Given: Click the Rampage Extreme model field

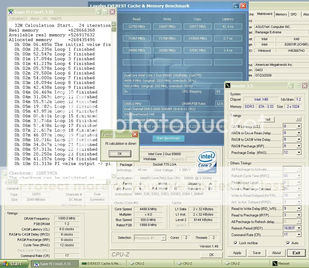Looking at the screenshot, I should coord(281,32).
